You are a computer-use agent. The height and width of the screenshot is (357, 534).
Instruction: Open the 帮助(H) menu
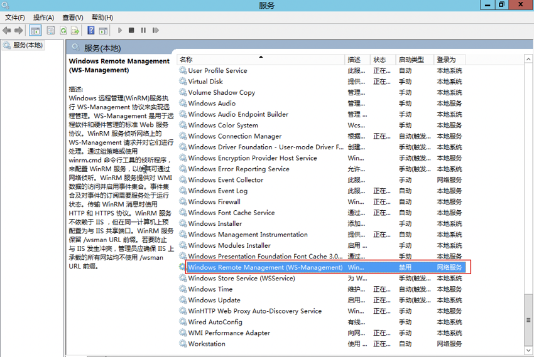(102, 18)
